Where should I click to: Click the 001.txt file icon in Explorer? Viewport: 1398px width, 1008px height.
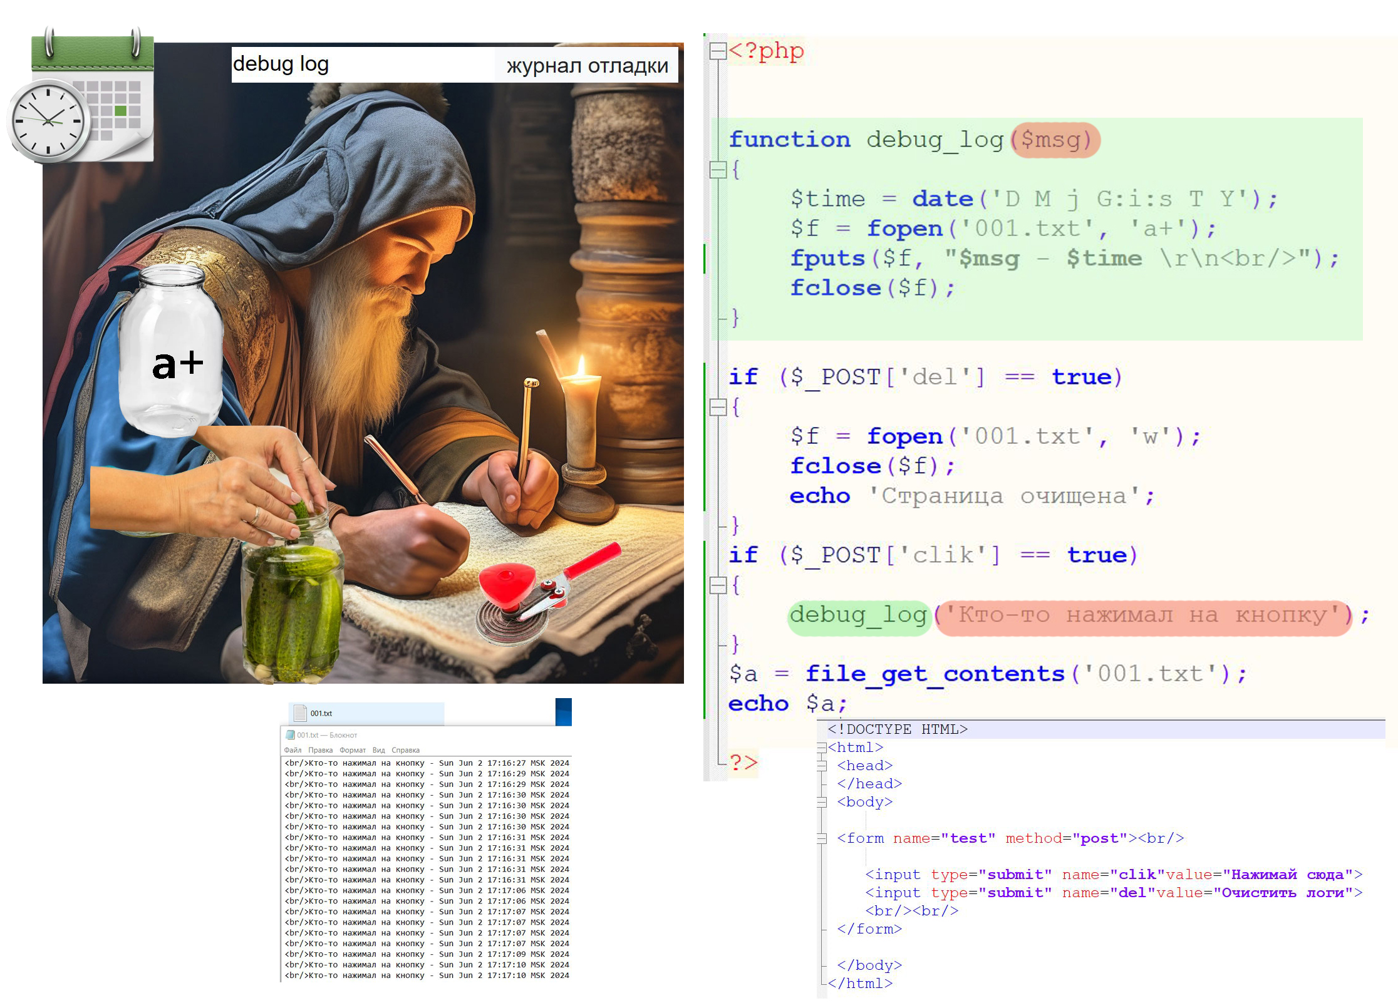[x=301, y=713]
